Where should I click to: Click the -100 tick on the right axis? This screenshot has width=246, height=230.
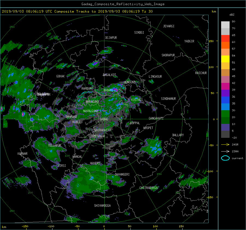click(x=210, y=171)
